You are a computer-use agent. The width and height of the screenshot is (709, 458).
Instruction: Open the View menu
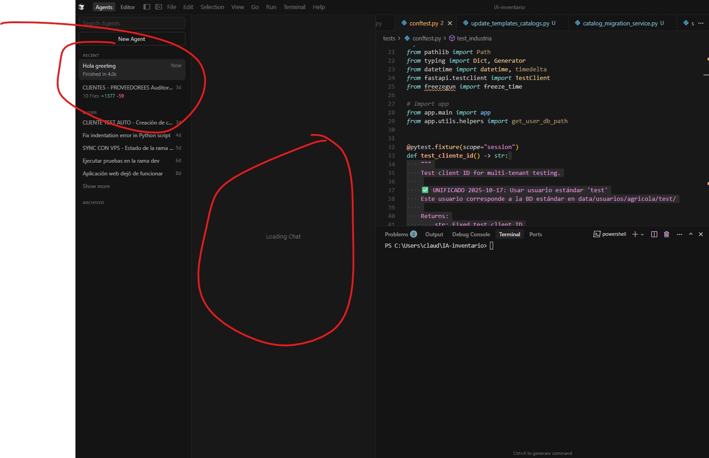tap(238, 7)
